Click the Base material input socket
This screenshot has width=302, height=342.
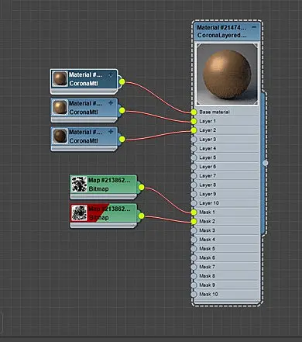point(194,112)
